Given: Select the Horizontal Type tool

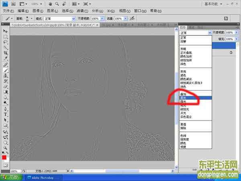Looking at the screenshot, I should click(x=6, y=114).
